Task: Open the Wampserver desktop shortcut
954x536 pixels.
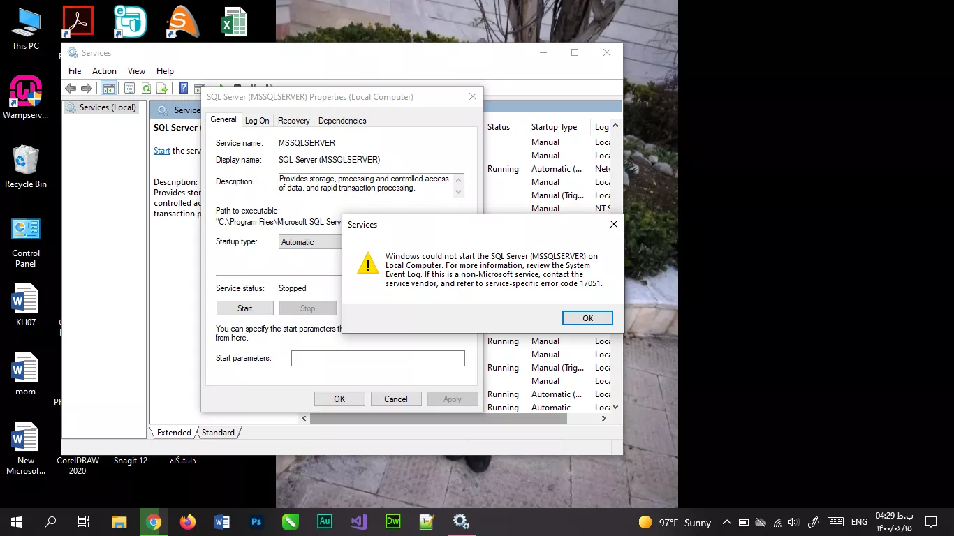Action: click(26, 98)
